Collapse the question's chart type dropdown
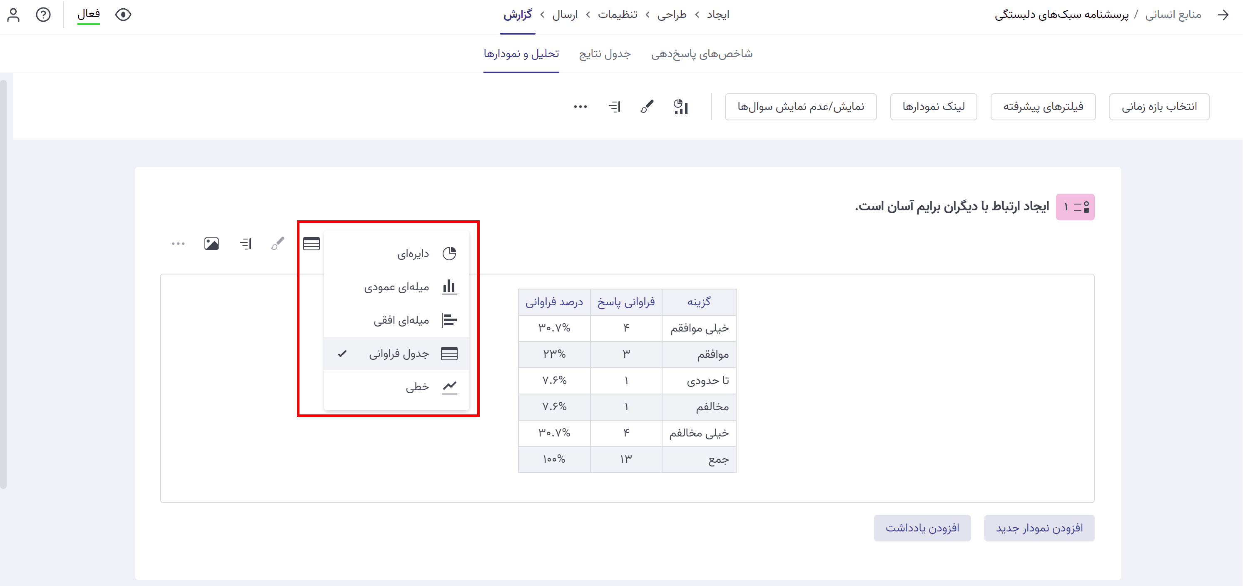 (311, 244)
